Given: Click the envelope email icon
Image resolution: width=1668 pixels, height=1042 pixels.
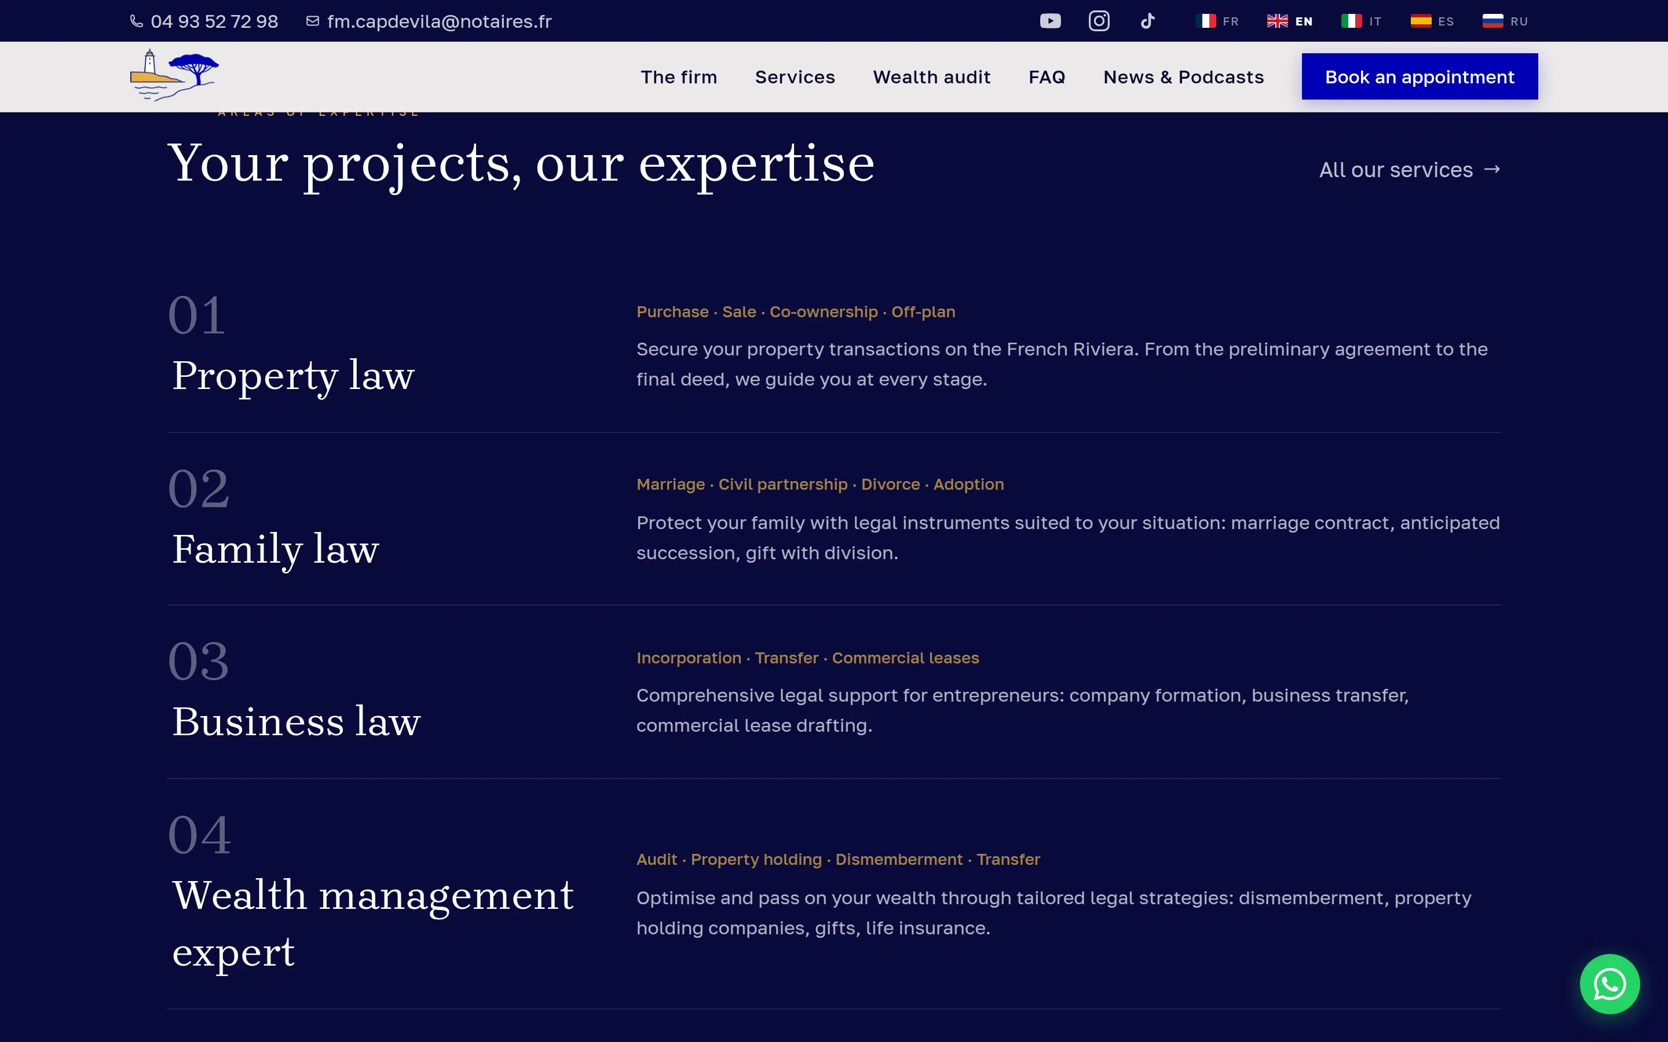Looking at the screenshot, I should (x=313, y=21).
